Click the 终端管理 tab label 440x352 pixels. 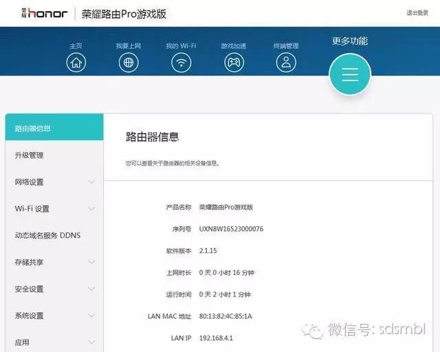pos(286,46)
